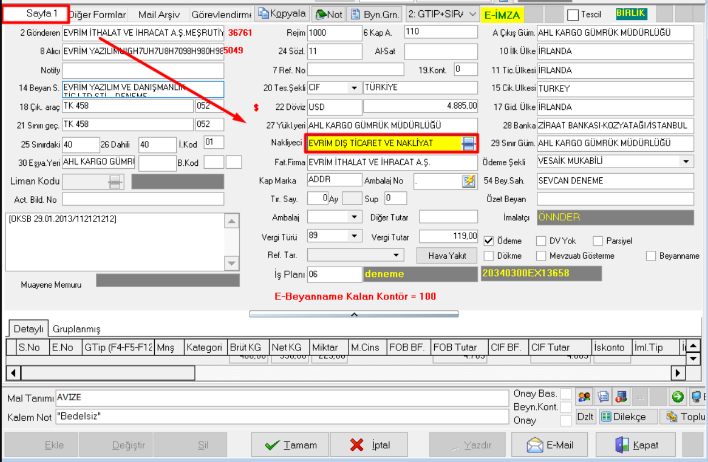Screen dimensions: 708x462
Task: Click the Vergi Tutar field showing 119,00
Action: (449, 236)
